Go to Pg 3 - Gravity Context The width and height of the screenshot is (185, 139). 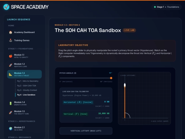tap(27, 90)
